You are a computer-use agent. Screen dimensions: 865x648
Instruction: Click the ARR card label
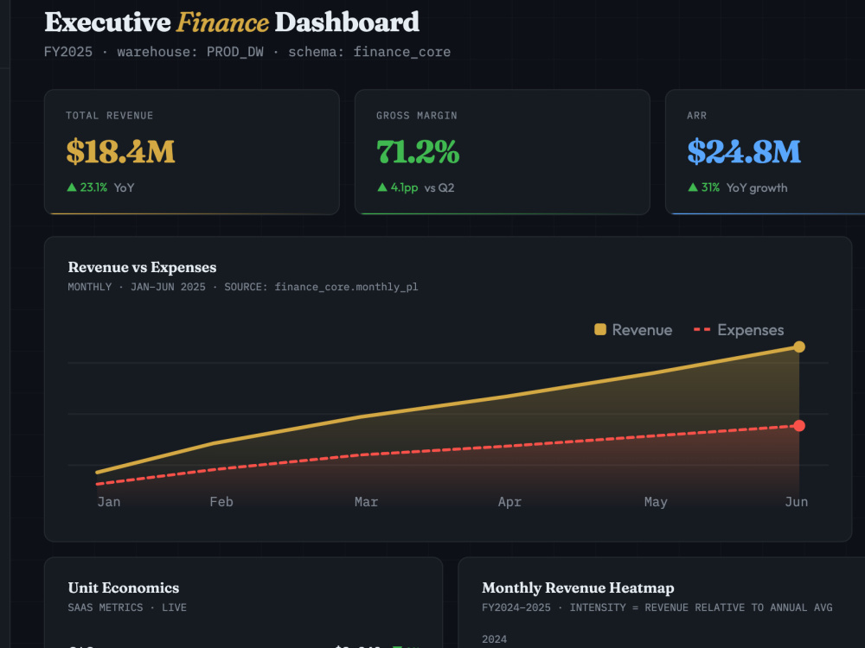(x=696, y=116)
